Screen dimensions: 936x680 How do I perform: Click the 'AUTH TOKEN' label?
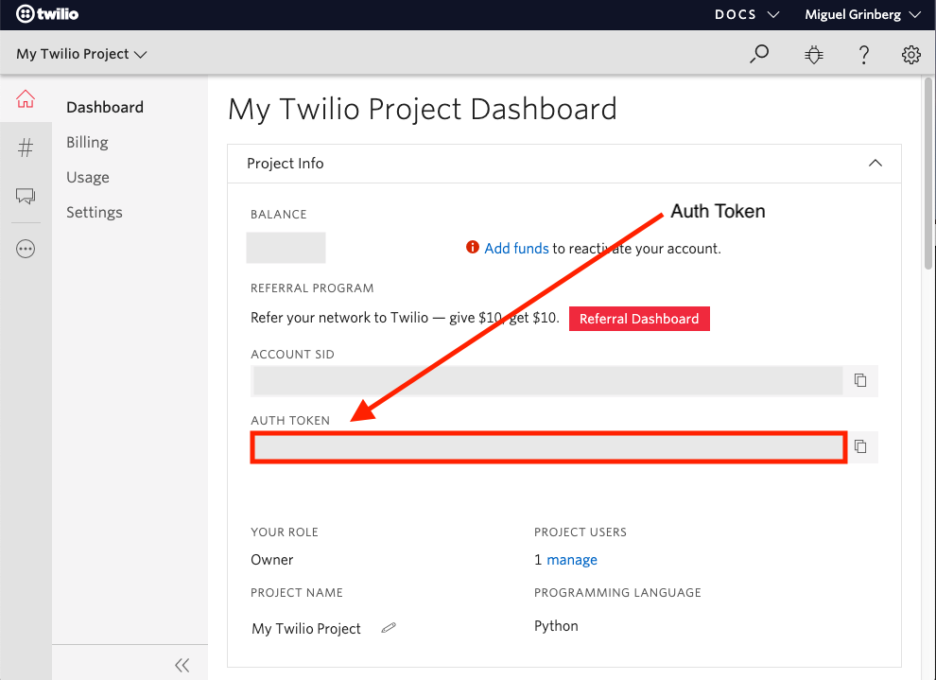click(290, 420)
